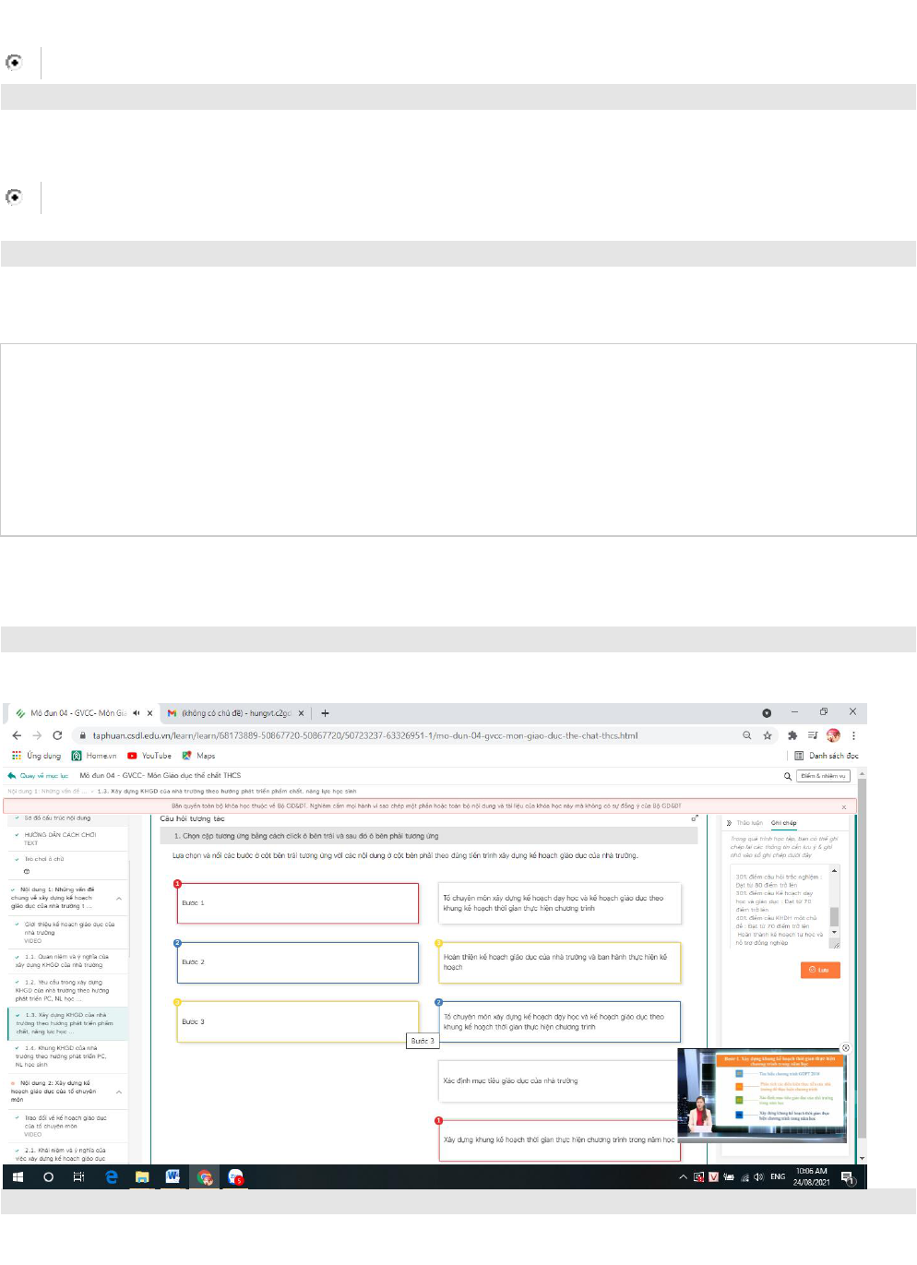
Task: Select the first radio button at top
Action: click(x=14, y=62)
